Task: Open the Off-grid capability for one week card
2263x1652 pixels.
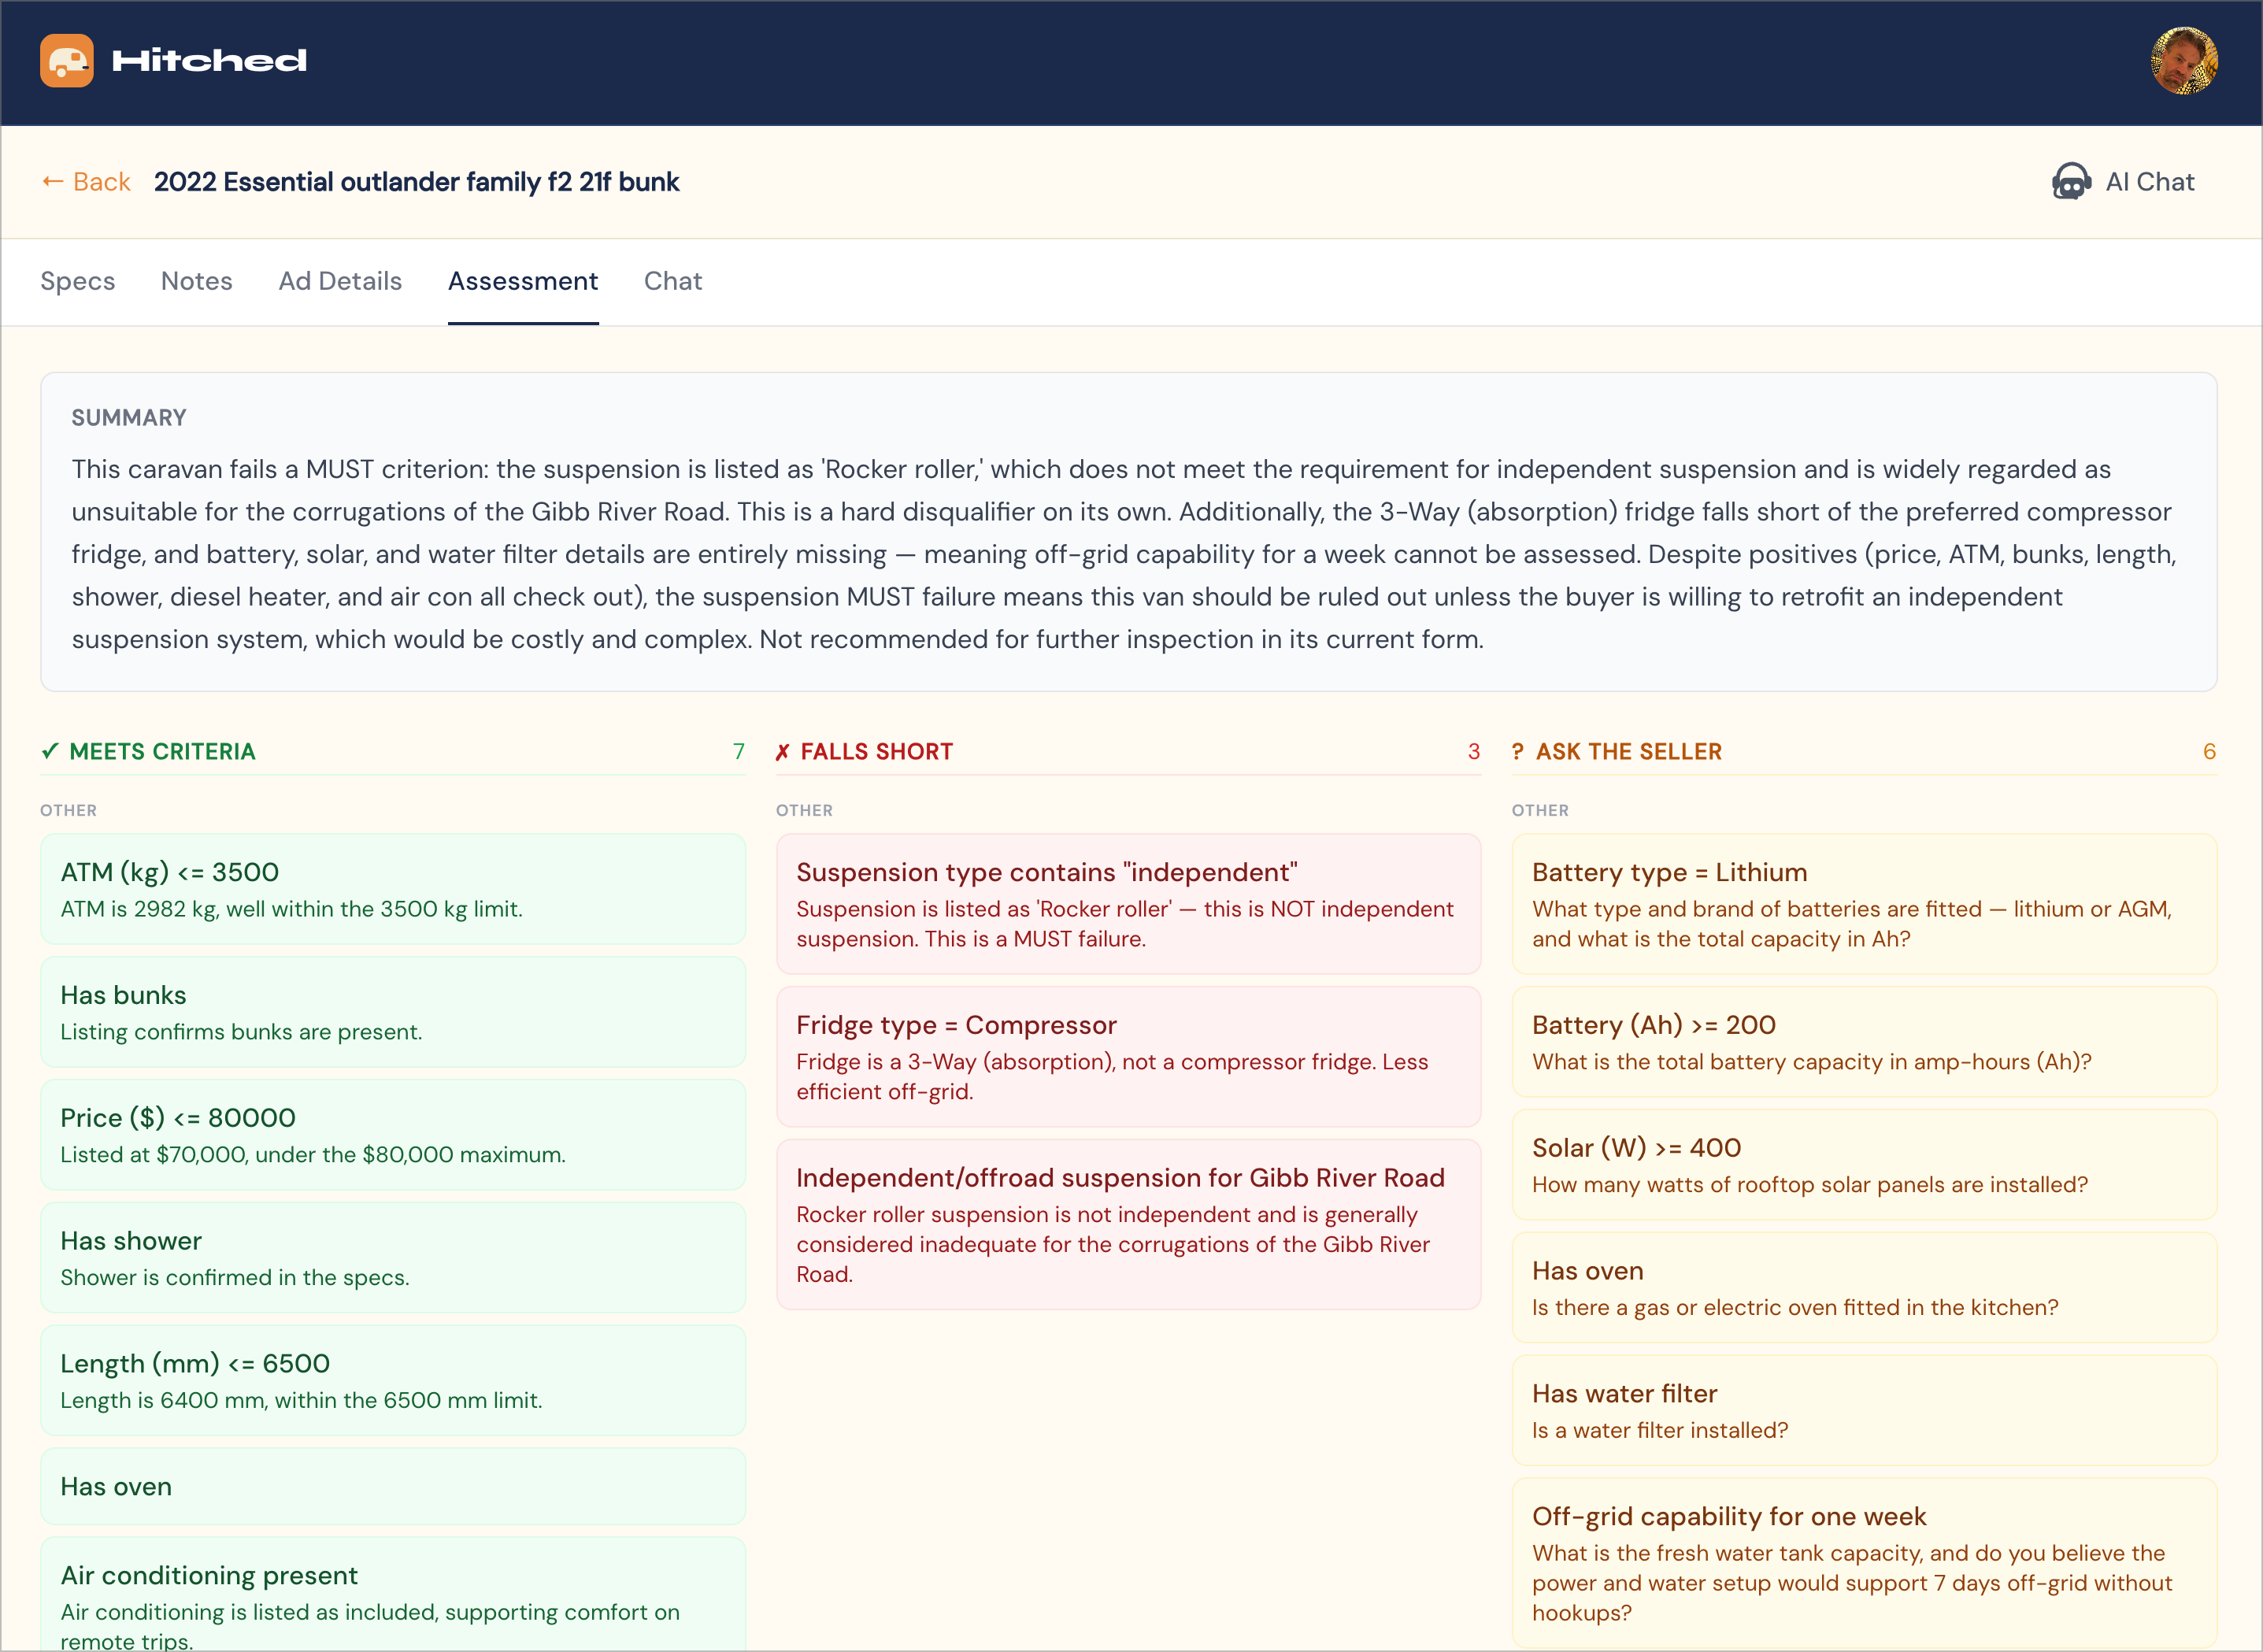Action: click(1864, 1563)
